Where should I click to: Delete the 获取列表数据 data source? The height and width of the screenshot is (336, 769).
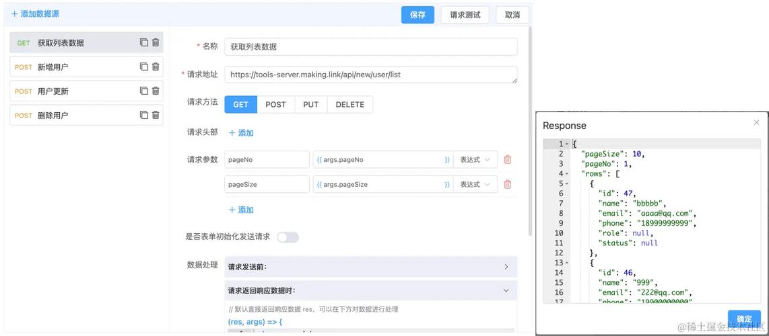(x=156, y=42)
